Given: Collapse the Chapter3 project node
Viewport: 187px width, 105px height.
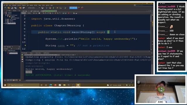Looking at the screenshot, I should coord(4,14).
